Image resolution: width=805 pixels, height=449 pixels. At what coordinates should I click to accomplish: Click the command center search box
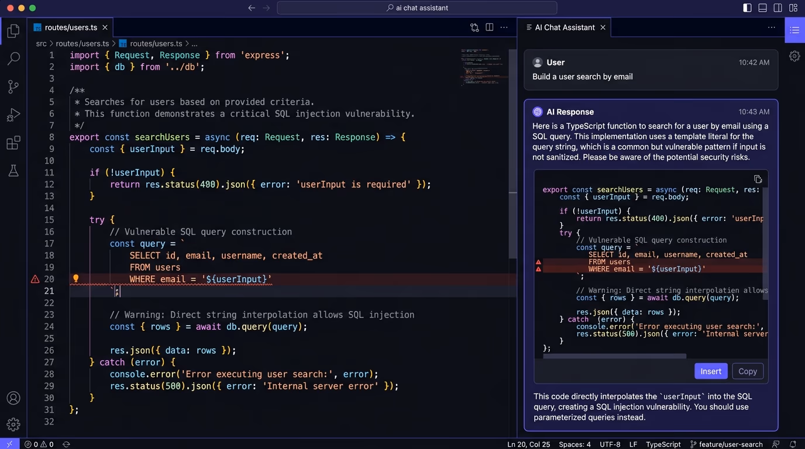(417, 8)
